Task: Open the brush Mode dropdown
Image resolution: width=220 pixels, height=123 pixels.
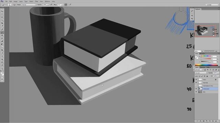Action: coord(29,4)
